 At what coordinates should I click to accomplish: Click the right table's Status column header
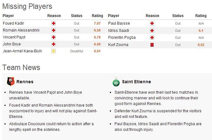point(178,16)
